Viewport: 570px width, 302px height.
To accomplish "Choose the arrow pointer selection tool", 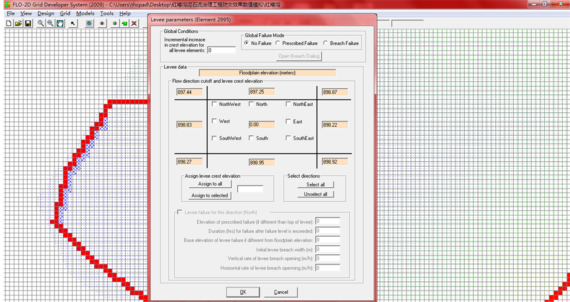I will pos(73,24).
